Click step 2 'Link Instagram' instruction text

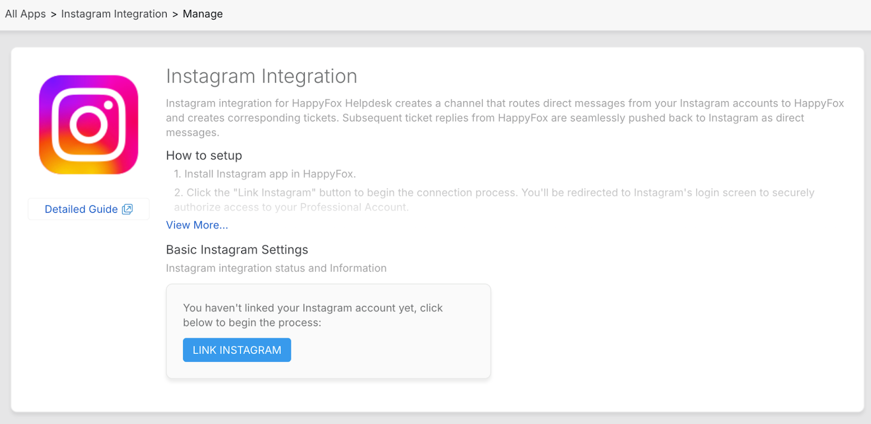494,199
